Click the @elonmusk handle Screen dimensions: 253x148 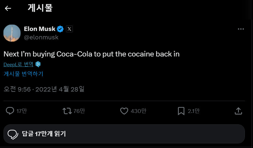41,37
